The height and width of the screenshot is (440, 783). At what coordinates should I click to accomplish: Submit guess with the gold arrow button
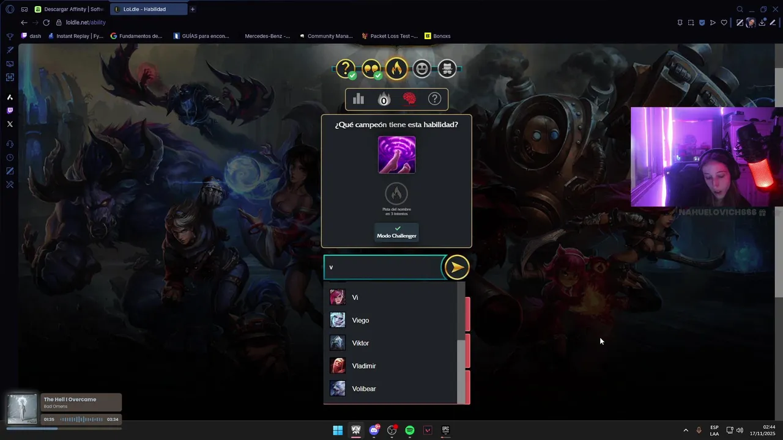click(x=456, y=267)
